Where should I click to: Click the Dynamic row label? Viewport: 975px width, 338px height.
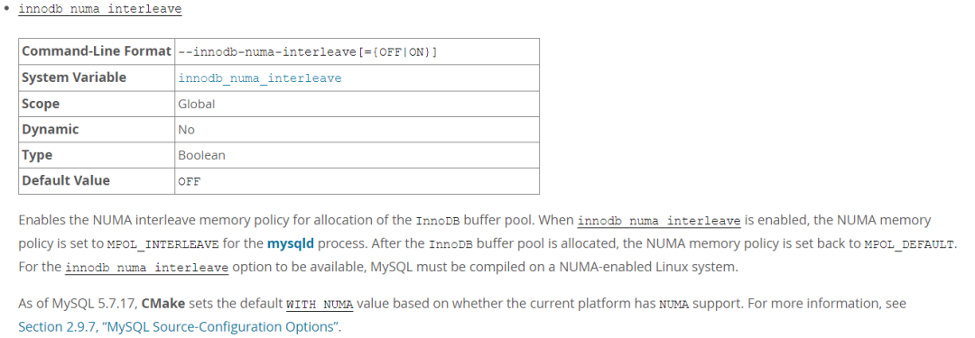(97, 129)
